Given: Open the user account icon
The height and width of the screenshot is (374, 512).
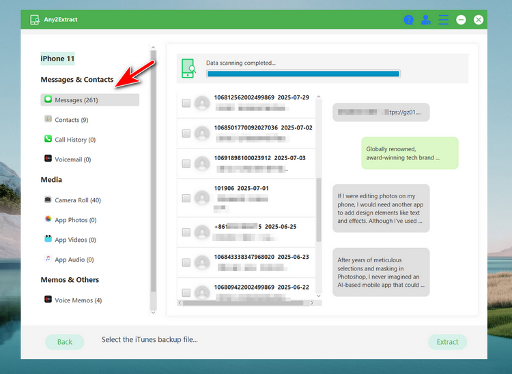Looking at the screenshot, I should [x=426, y=20].
